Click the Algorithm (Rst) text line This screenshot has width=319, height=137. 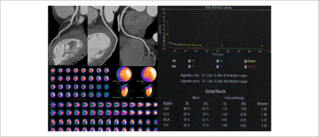[214, 81]
